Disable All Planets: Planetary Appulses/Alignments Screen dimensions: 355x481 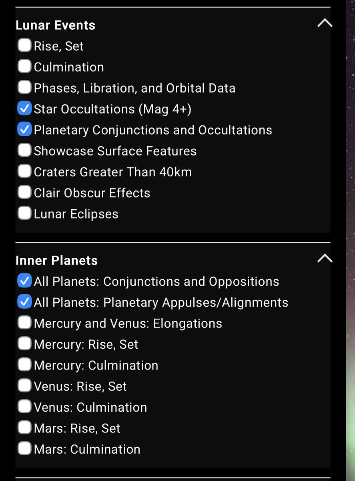pos(24,301)
